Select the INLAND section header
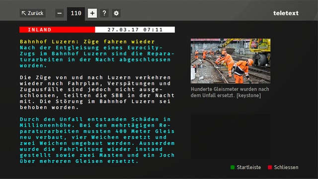 pos(57,30)
